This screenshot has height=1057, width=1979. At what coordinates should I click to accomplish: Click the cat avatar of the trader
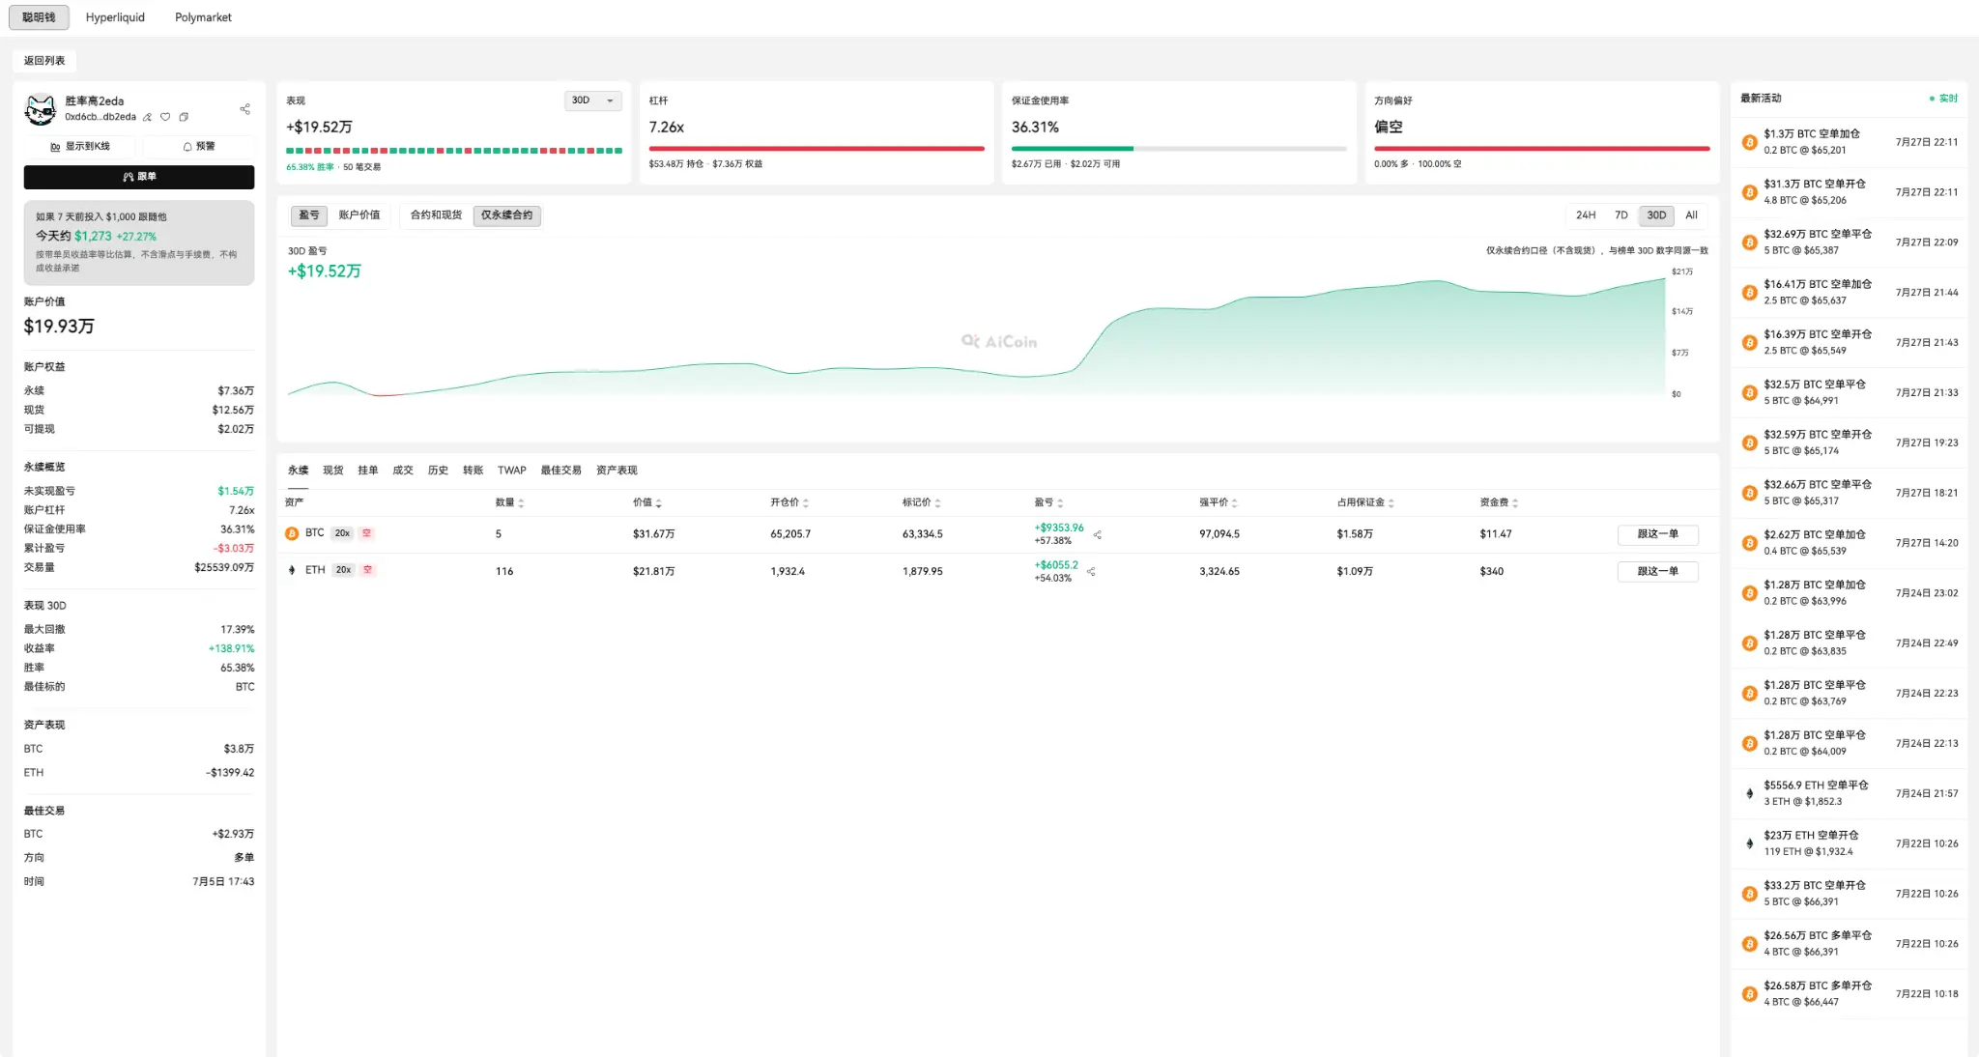41,109
